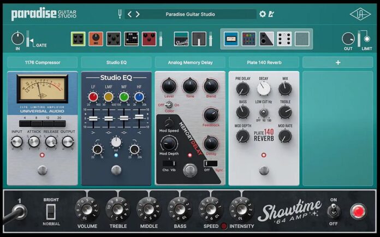The image size is (380, 237).
Task: Select the black-and-cream delay pedal thumbnail
Action: point(132,39)
